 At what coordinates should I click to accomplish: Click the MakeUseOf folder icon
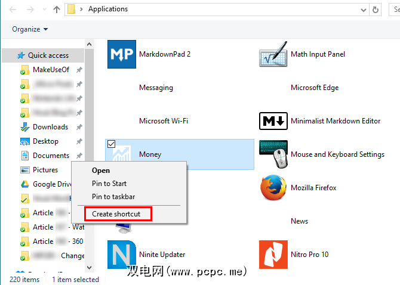tap(24, 70)
